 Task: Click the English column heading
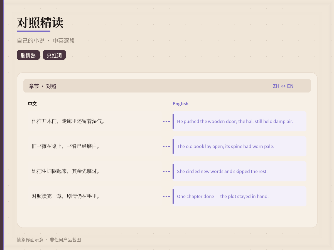point(180,104)
